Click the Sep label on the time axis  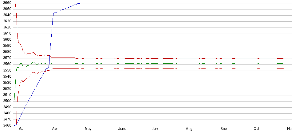click(x=223, y=129)
